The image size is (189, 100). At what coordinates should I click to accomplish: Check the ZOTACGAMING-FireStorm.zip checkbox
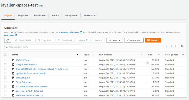(5, 95)
